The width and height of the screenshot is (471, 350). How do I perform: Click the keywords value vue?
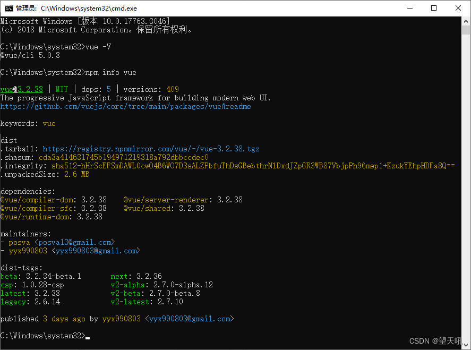pyautogui.click(x=49, y=123)
